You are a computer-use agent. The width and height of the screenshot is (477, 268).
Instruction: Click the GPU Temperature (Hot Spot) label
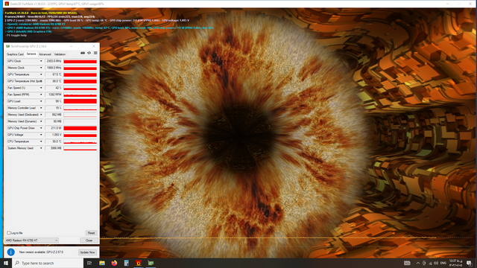[24, 81]
